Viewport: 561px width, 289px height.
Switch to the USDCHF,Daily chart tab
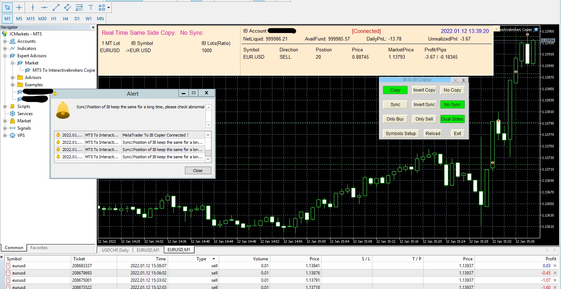[115, 250]
